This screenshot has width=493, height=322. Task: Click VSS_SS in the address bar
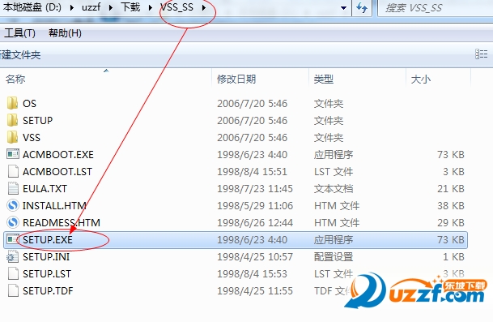(176, 7)
